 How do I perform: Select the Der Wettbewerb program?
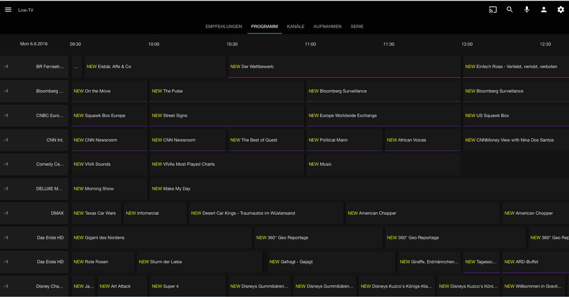(x=344, y=67)
